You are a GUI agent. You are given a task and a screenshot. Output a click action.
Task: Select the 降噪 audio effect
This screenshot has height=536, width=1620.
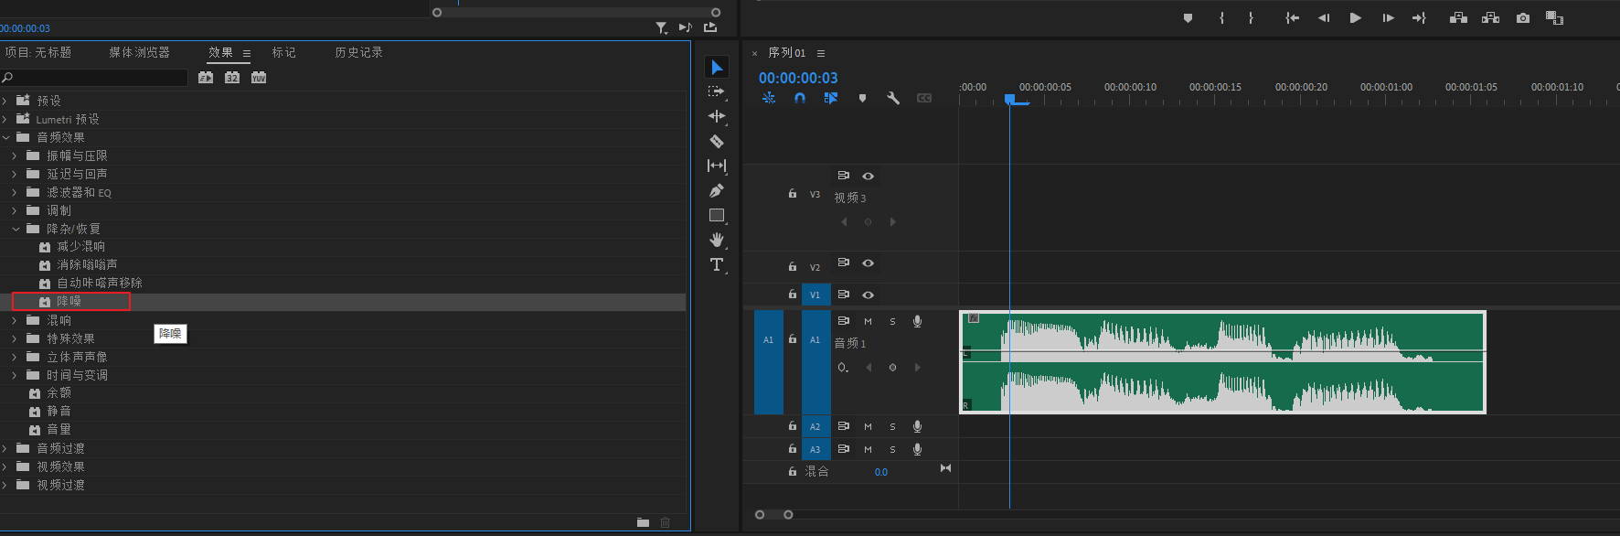pyautogui.click(x=69, y=301)
